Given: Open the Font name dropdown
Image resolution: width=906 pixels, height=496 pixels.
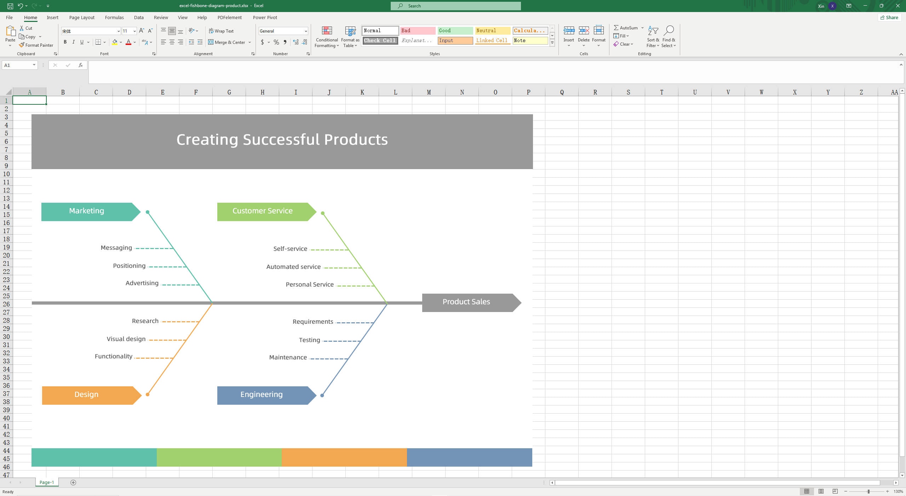Looking at the screenshot, I should pos(118,31).
